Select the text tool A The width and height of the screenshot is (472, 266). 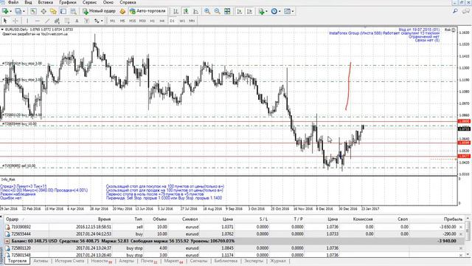coord(77,21)
